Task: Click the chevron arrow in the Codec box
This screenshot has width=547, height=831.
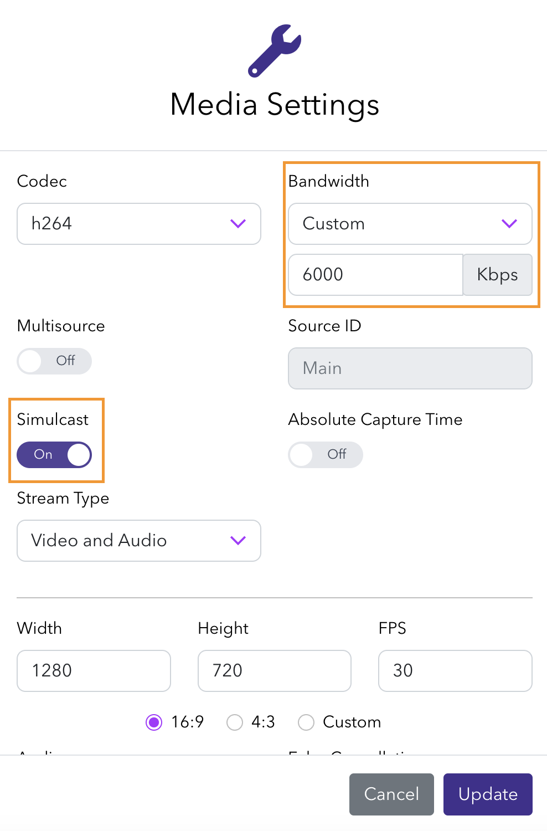Action: click(238, 224)
